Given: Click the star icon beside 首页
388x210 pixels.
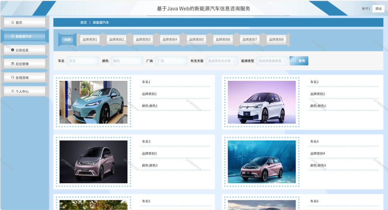Looking at the screenshot, I should (x=13, y=22).
